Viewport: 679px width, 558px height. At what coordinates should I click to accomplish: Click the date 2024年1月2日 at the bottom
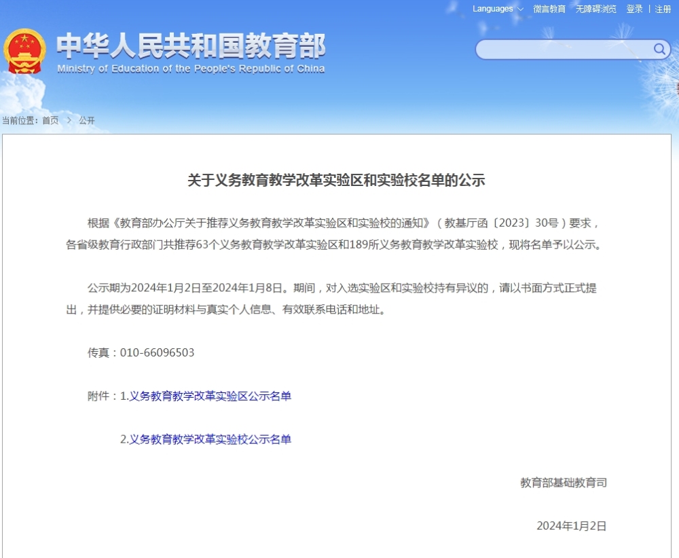[571, 525]
